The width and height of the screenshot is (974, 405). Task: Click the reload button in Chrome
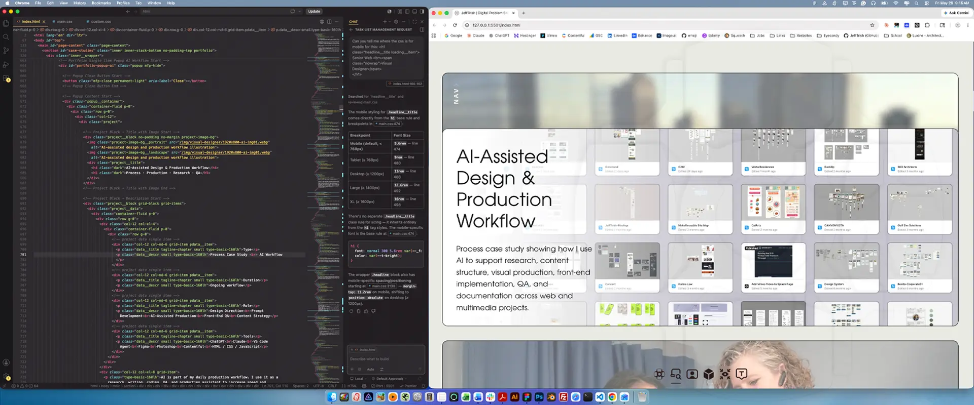click(x=455, y=25)
